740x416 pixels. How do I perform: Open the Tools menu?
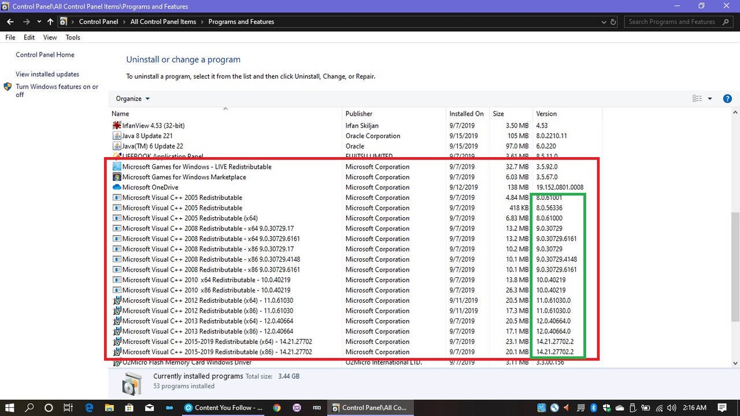pos(73,38)
